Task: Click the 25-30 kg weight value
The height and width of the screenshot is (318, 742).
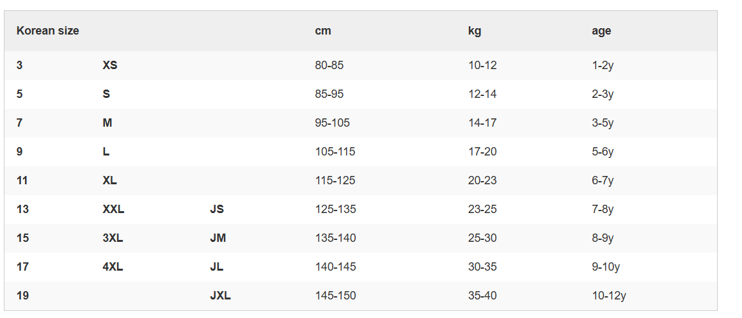Action: tap(482, 238)
